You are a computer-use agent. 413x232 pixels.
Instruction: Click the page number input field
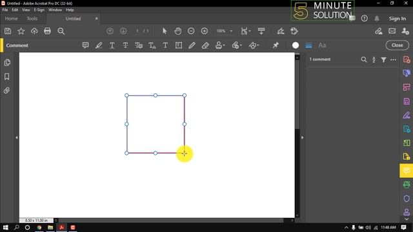click(137, 31)
